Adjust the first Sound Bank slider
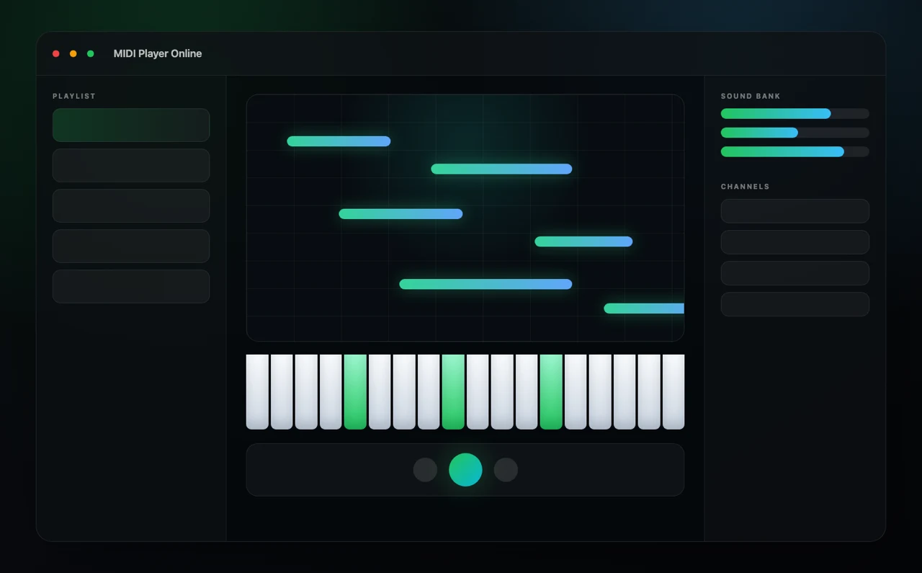Viewport: 922px width, 573px height. [x=795, y=114]
